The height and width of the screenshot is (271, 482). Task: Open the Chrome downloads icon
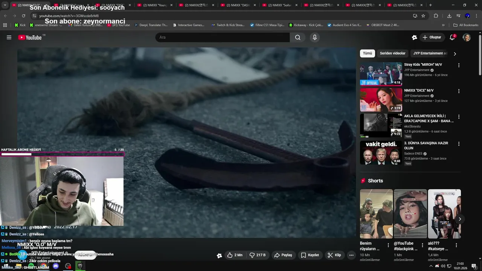449,16
